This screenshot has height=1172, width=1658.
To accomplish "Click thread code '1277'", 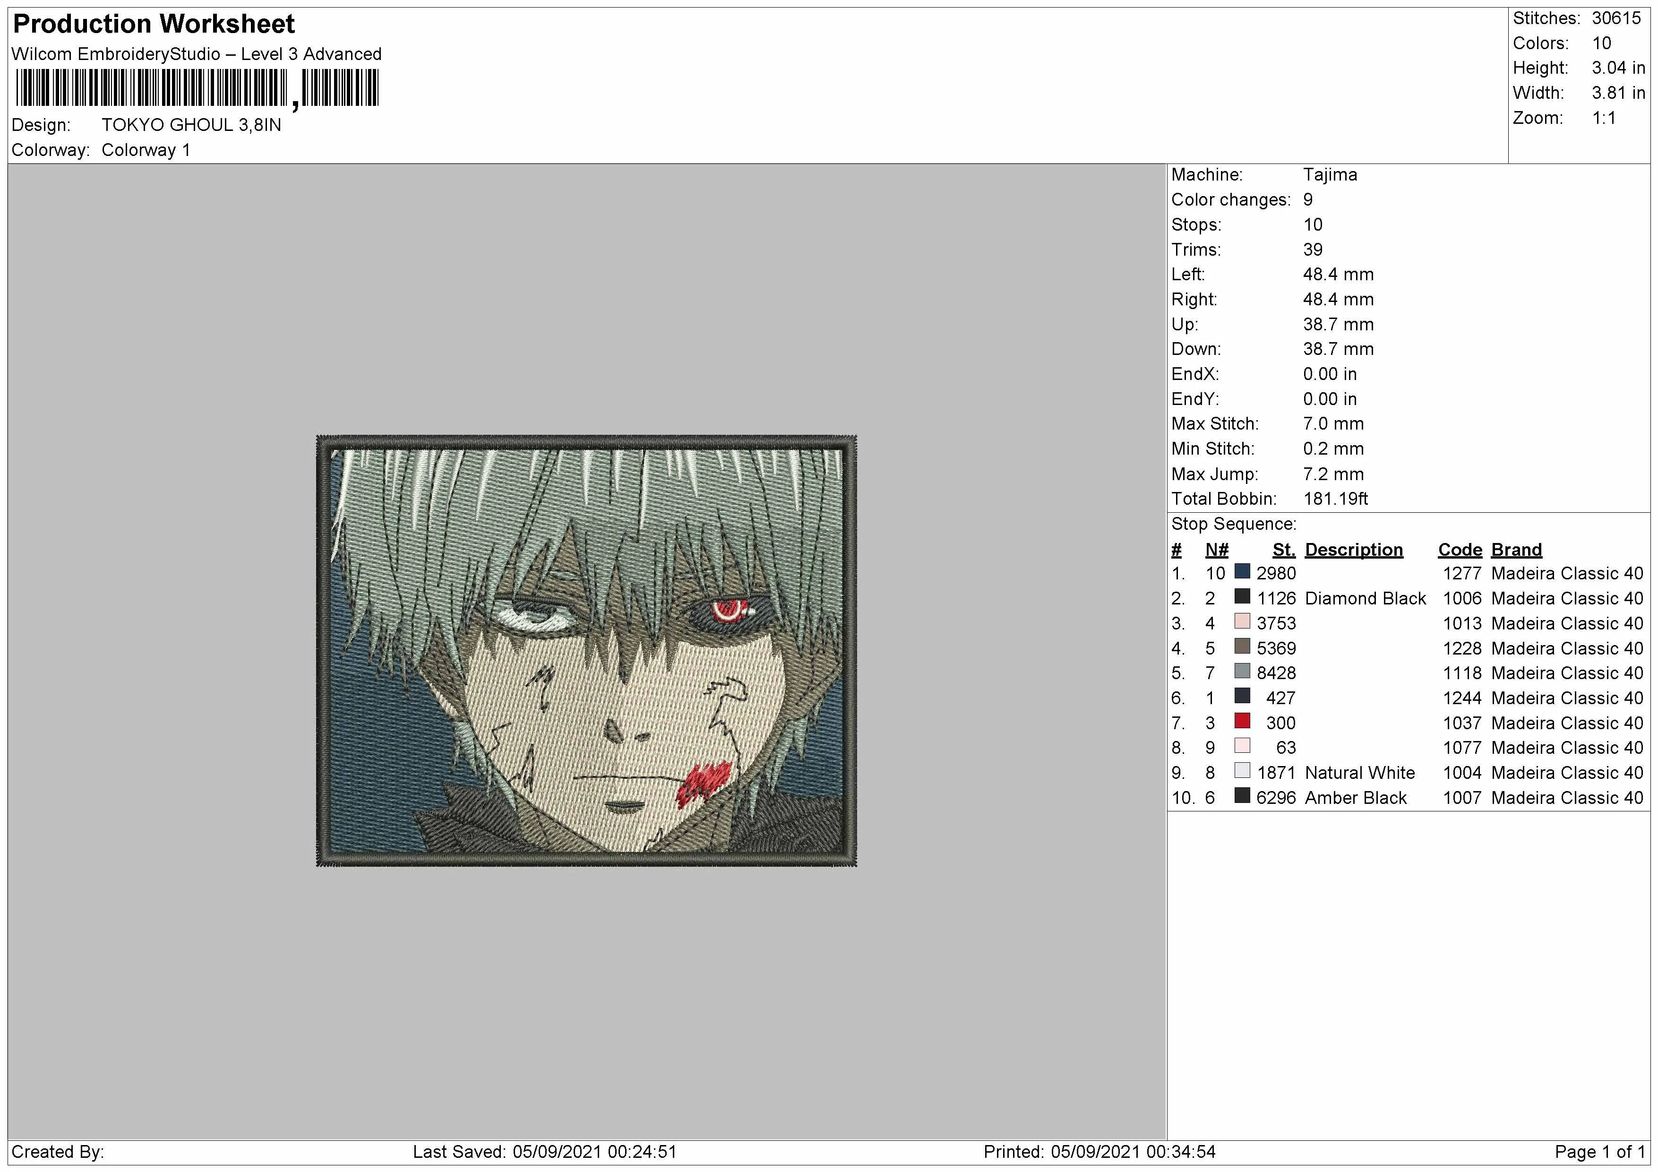I will point(1461,573).
